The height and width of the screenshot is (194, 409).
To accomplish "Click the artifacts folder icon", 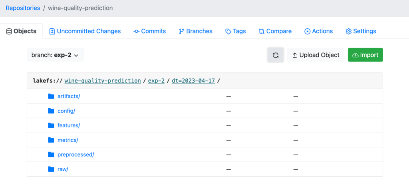I will (51, 96).
